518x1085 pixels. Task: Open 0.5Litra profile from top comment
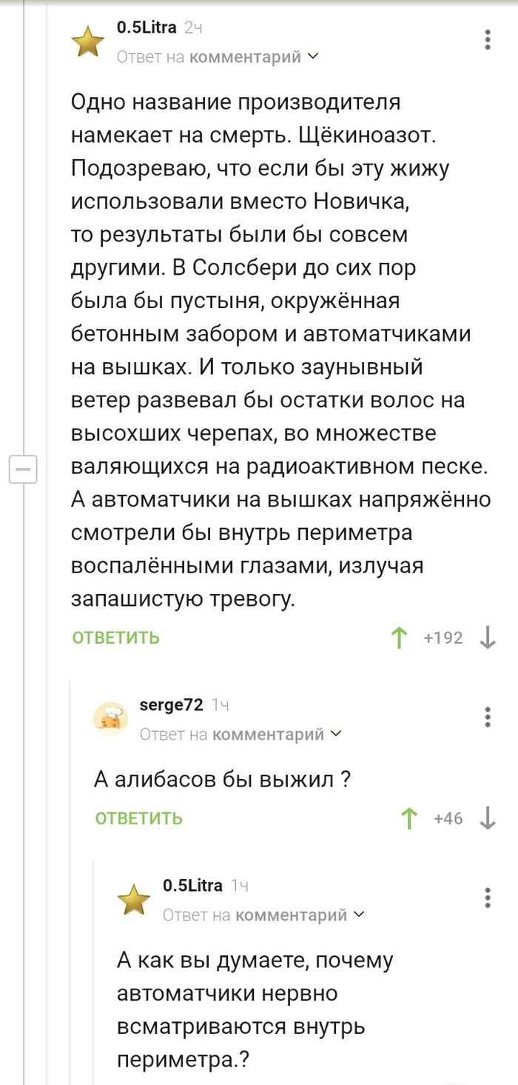coord(147,28)
